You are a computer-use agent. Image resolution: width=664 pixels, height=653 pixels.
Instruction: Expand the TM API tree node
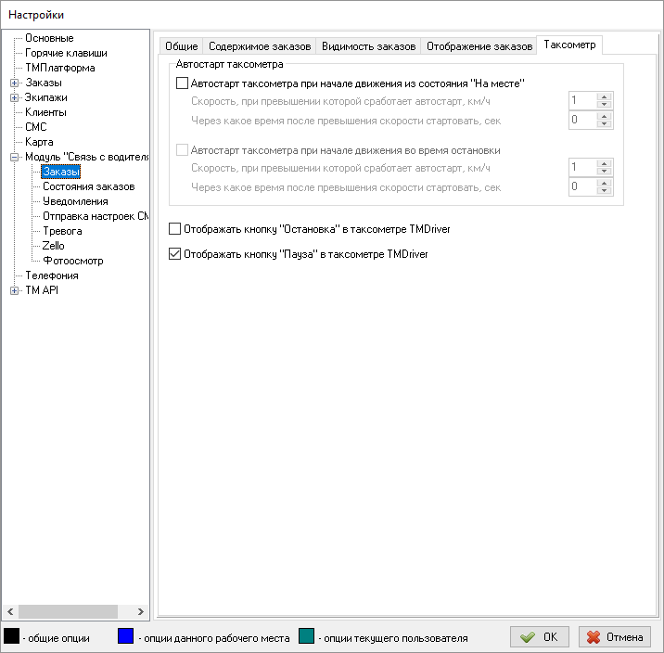(14, 290)
